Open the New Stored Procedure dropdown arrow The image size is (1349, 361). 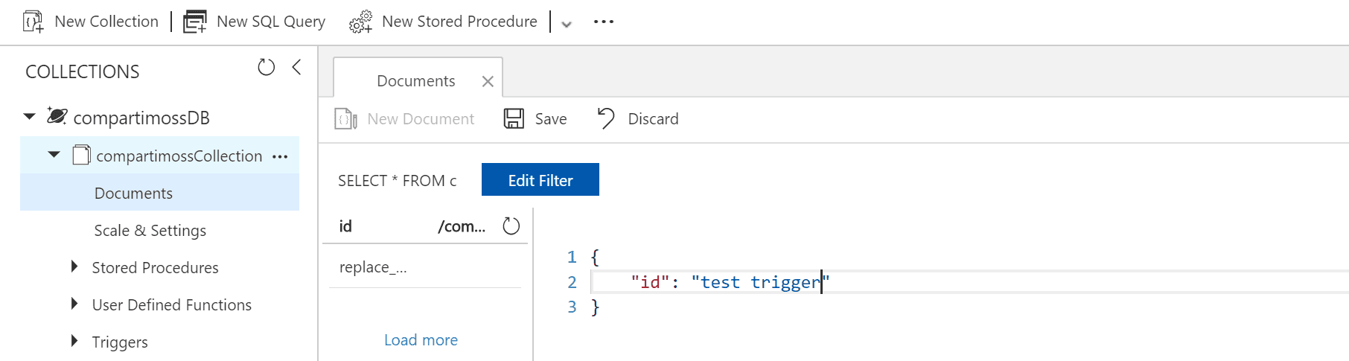(x=567, y=24)
